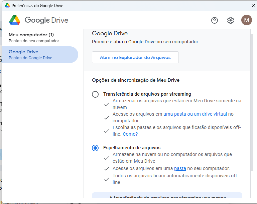Screen dimensions: 257x204
Task: Click 'Armazenar os arquivos que estão em Meu Drive' text
Action: coord(177,104)
